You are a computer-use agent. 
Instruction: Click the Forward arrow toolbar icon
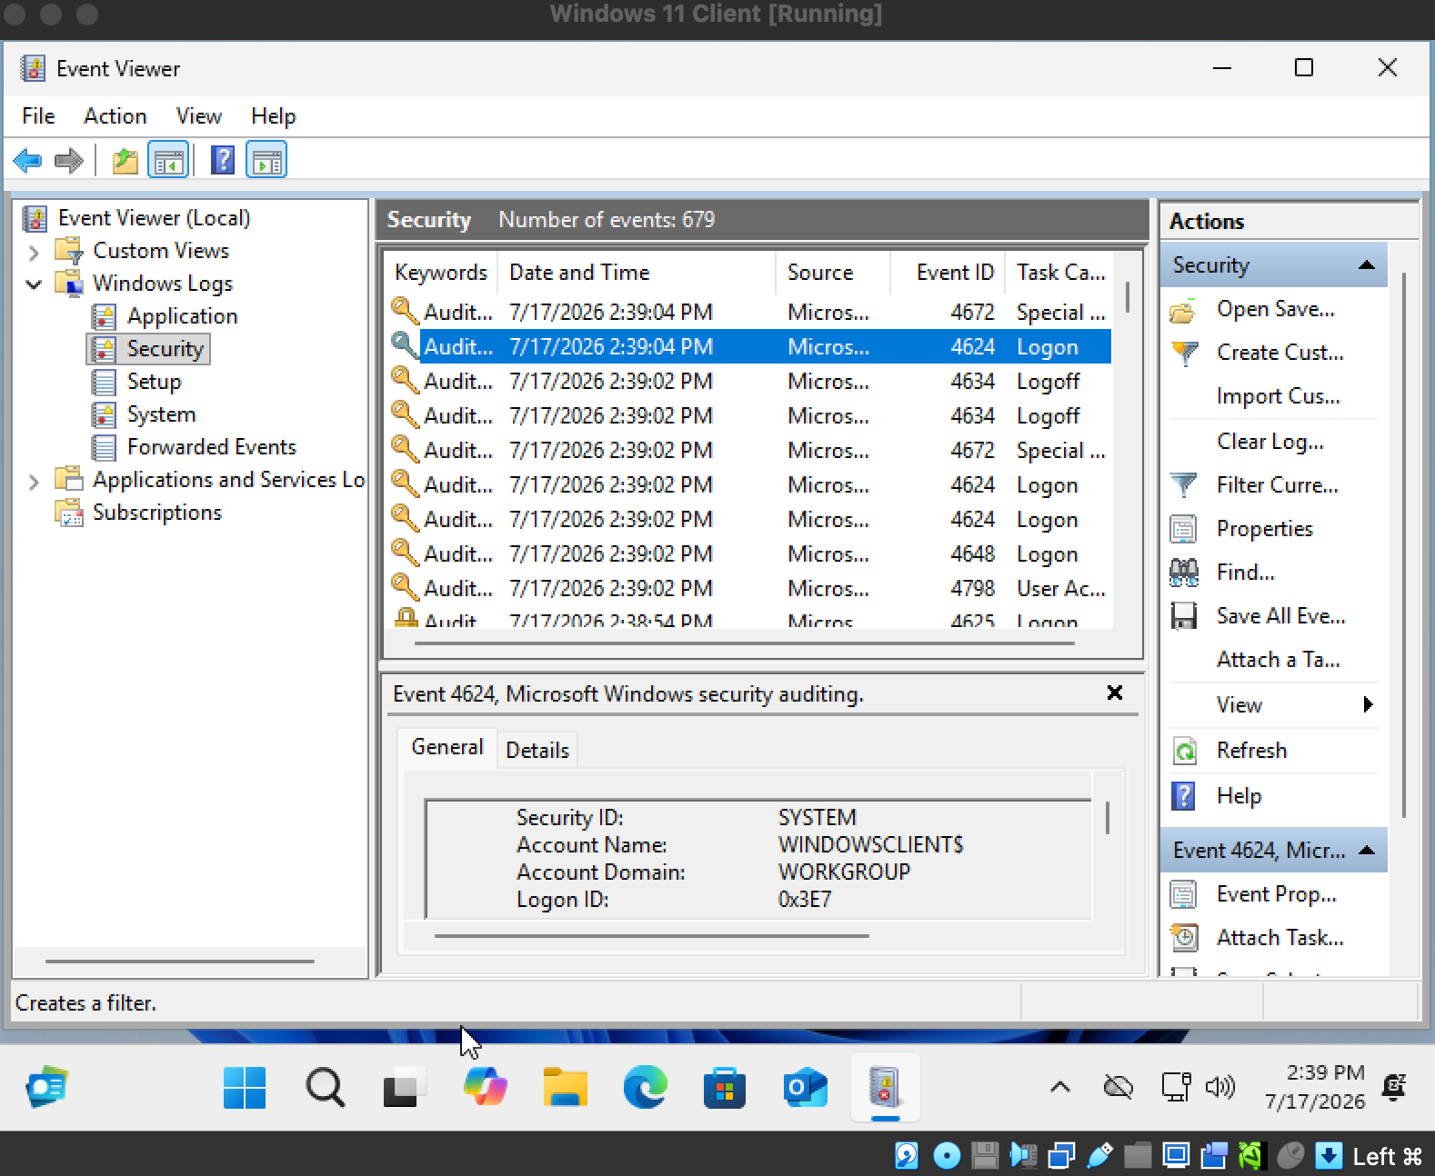tap(69, 162)
